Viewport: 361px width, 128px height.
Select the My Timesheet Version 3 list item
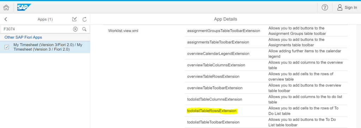[45, 47]
